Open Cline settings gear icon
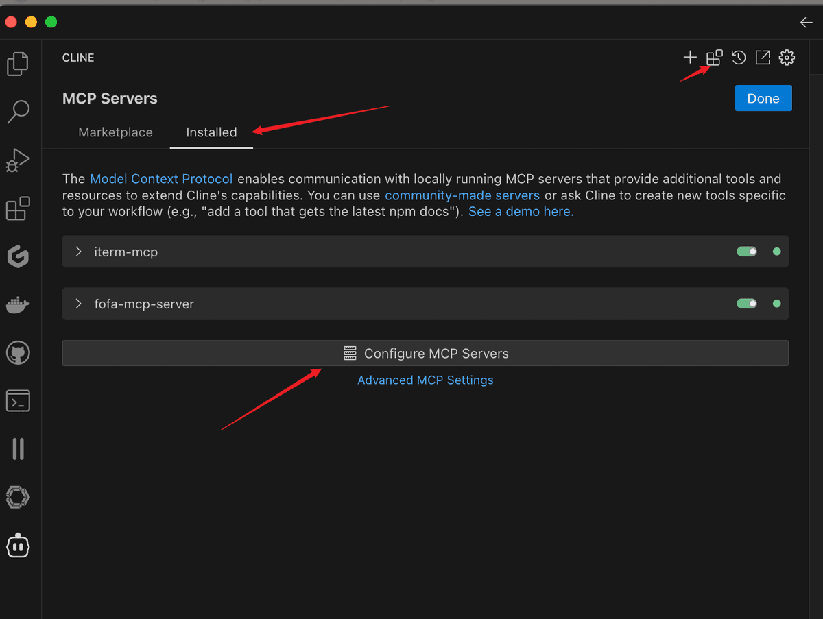Screen dimensions: 823x619 coord(787,58)
